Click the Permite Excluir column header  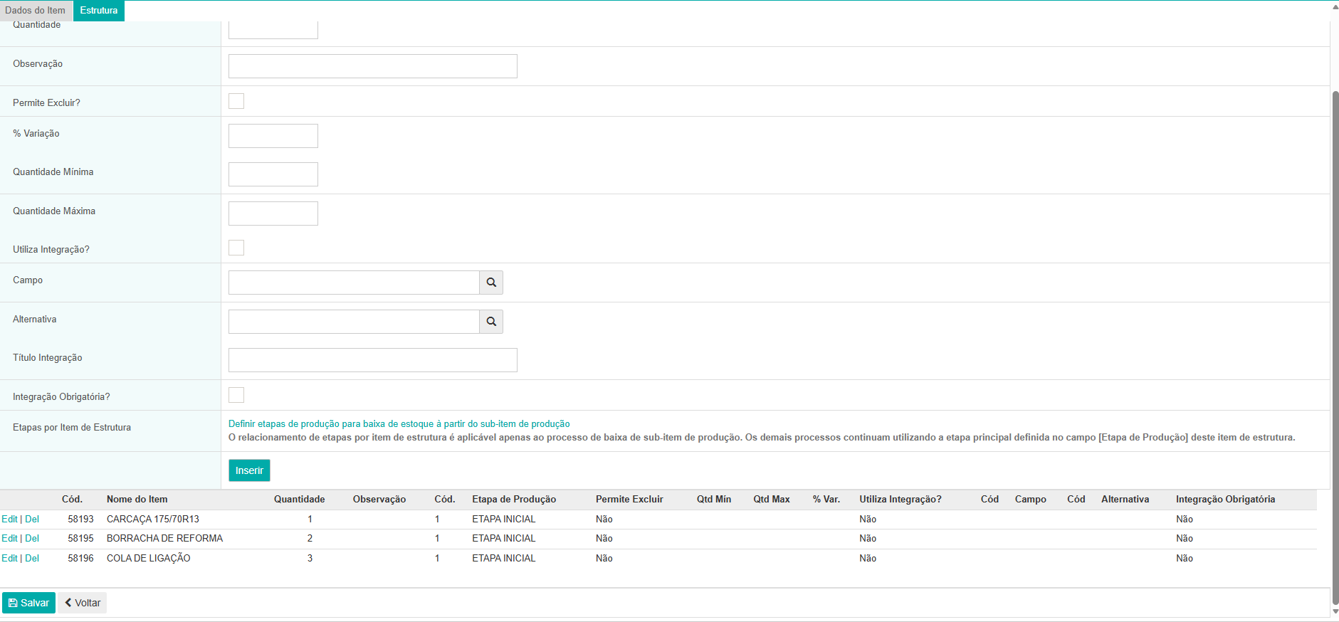[629, 500]
